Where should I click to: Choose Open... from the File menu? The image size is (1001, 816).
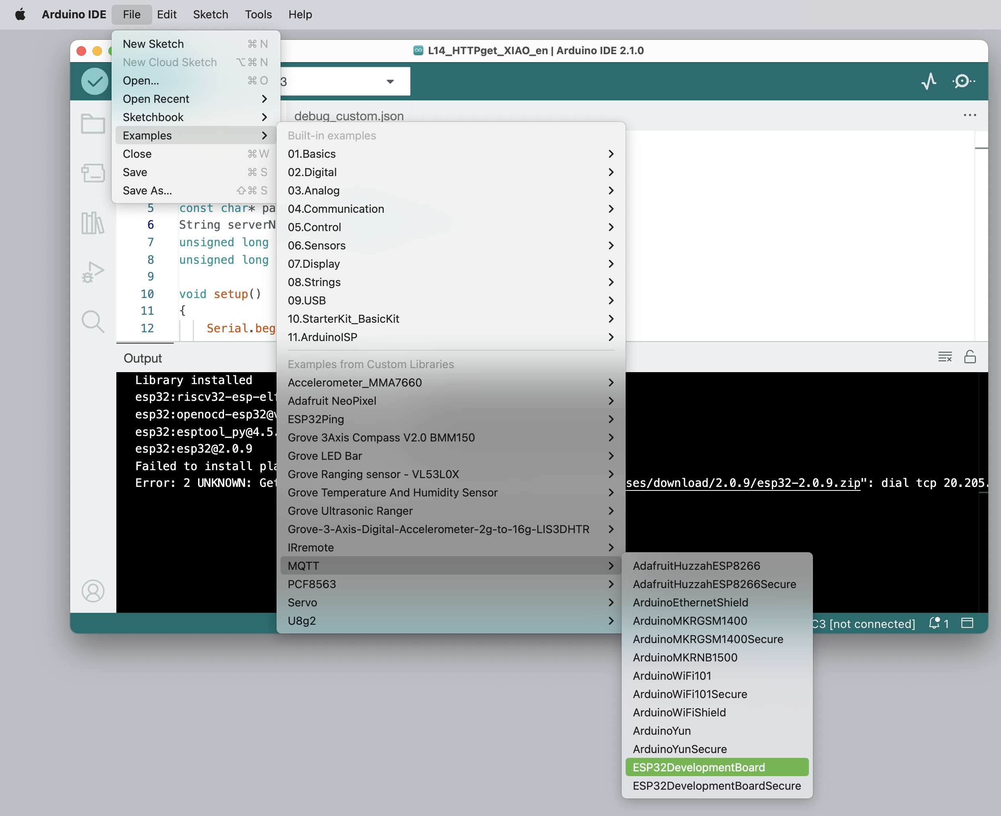click(196, 80)
